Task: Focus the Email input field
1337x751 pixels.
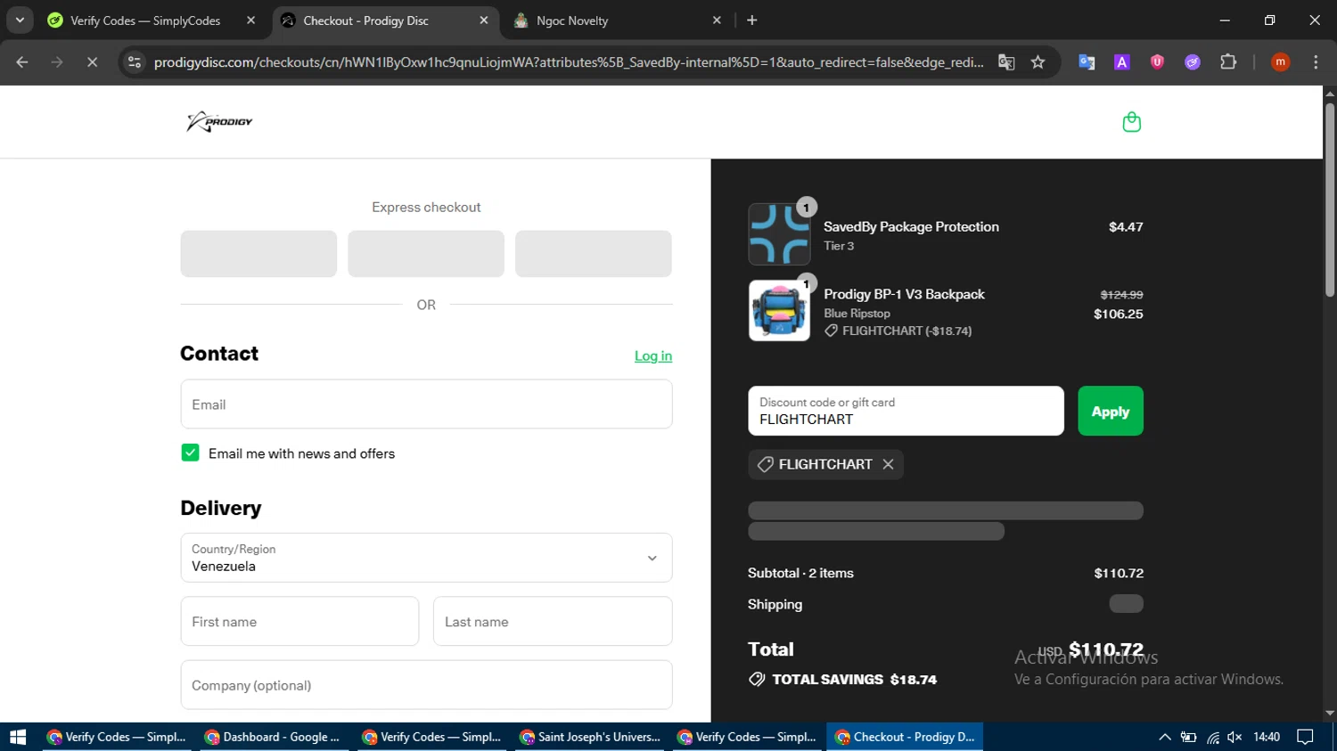Action: pos(426,404)
